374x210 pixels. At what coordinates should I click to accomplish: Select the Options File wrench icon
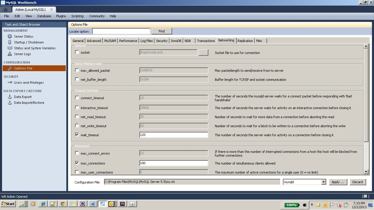10,68
